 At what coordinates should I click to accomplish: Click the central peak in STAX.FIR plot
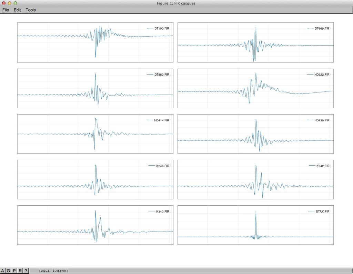[256, 212]
